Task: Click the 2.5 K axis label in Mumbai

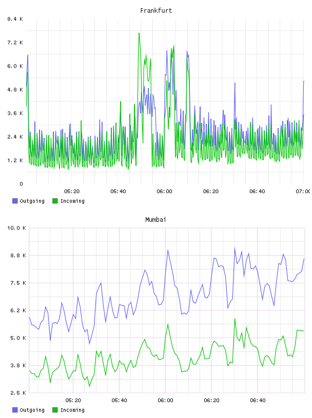Action: (18, 393)
